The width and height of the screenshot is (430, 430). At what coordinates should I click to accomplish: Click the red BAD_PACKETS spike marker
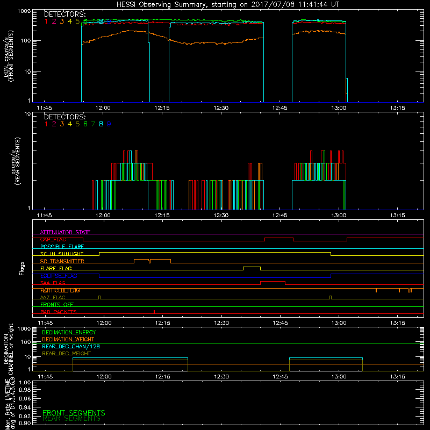pos(154,312)
